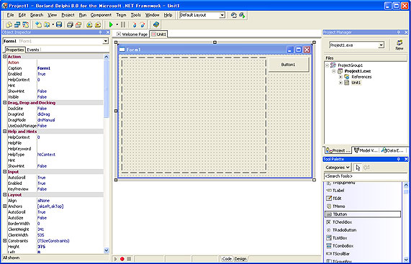Collapse Drag, Drop and Docking category

pos(5,103)
